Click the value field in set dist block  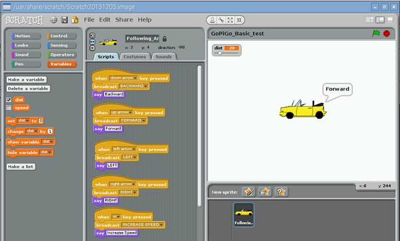tap(41, 120)
